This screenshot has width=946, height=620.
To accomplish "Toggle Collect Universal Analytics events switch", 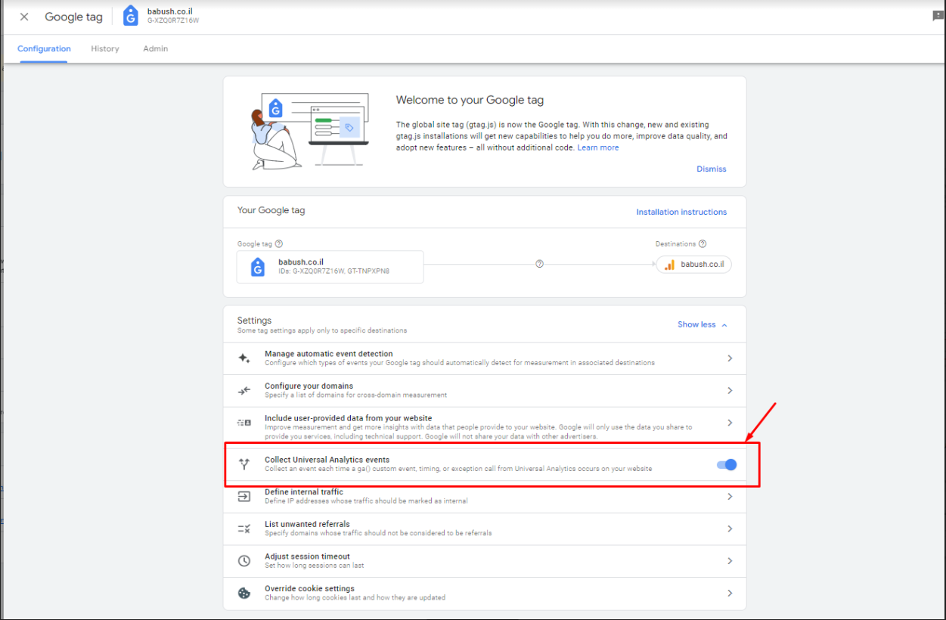I will [x=727, y=464].
